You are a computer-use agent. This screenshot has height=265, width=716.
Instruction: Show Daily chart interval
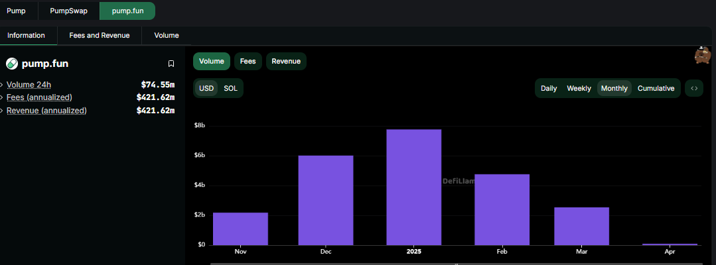[549, 88]
